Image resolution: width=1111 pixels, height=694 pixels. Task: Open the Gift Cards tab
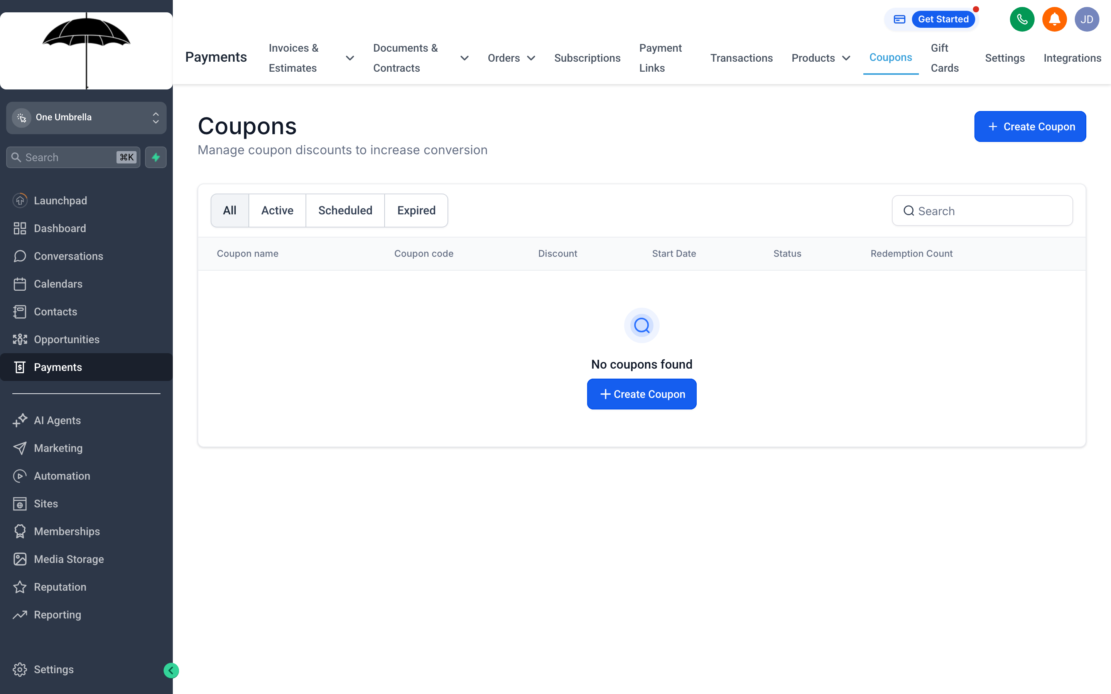(944, 58)
